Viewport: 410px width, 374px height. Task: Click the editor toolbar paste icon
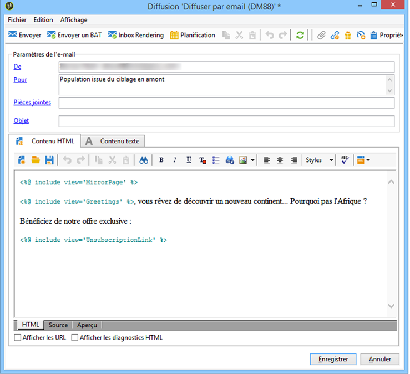point(126,160)
